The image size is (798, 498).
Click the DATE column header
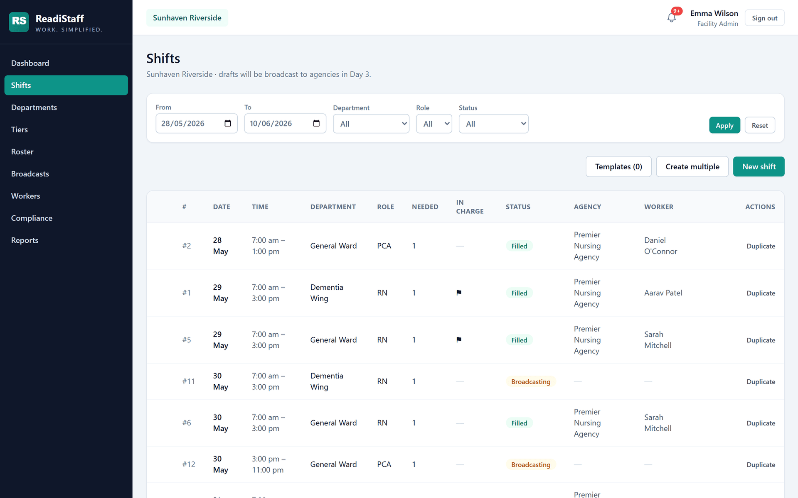coord(222,207)
